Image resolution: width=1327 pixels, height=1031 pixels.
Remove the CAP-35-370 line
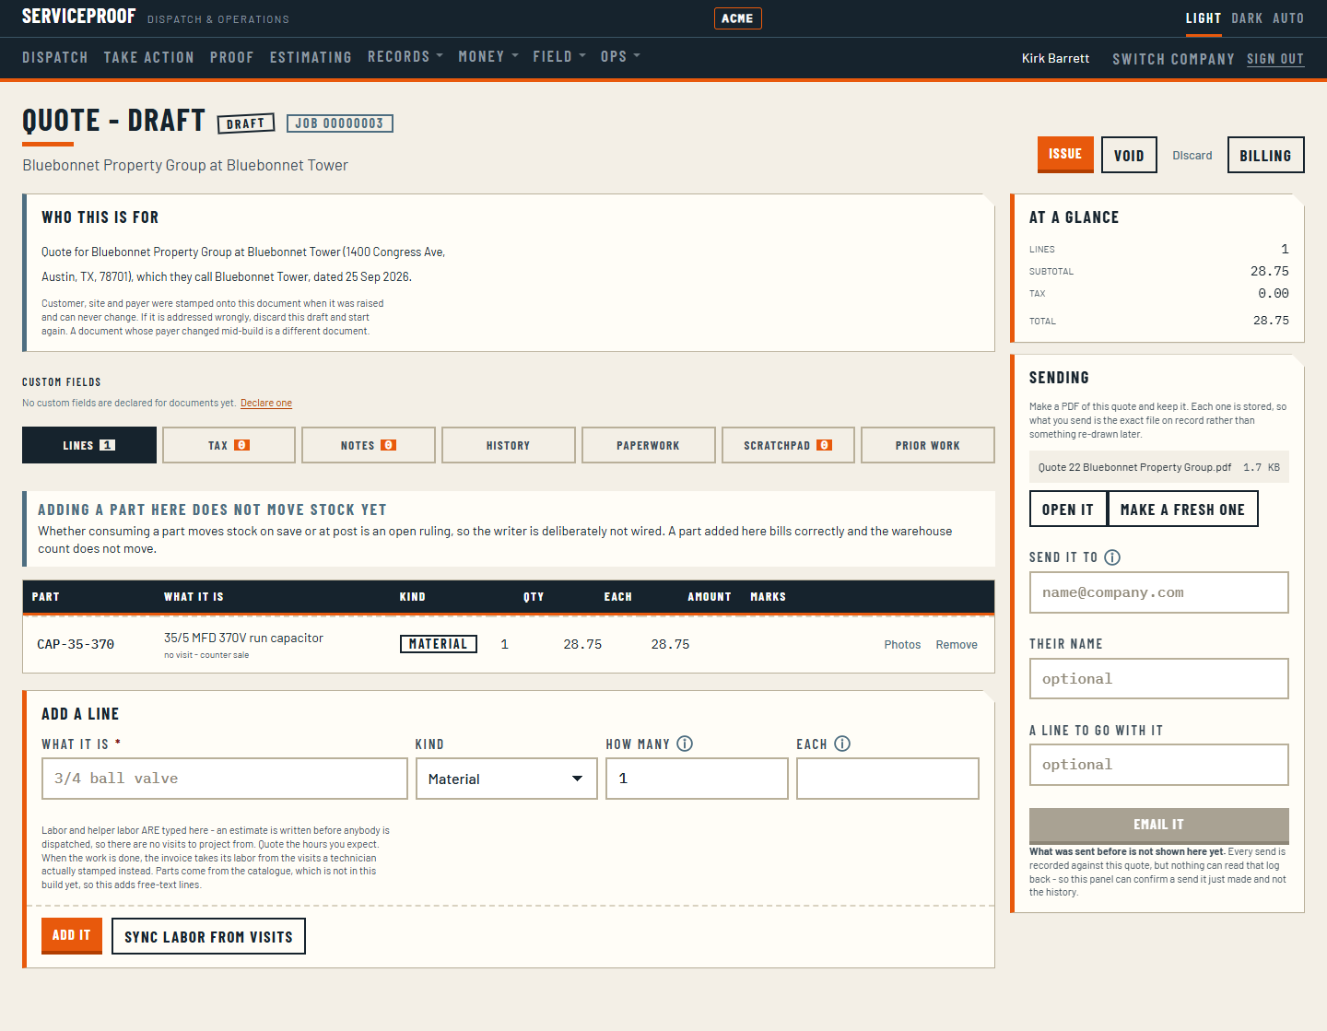pyautogui.click(x=957, y=645)
